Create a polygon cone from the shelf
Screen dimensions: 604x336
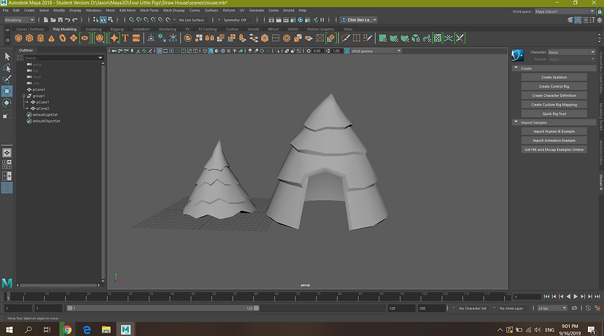click(x=52, y=38)
